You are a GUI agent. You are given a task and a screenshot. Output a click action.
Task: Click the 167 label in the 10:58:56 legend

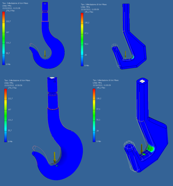click(x=10, y=110)
